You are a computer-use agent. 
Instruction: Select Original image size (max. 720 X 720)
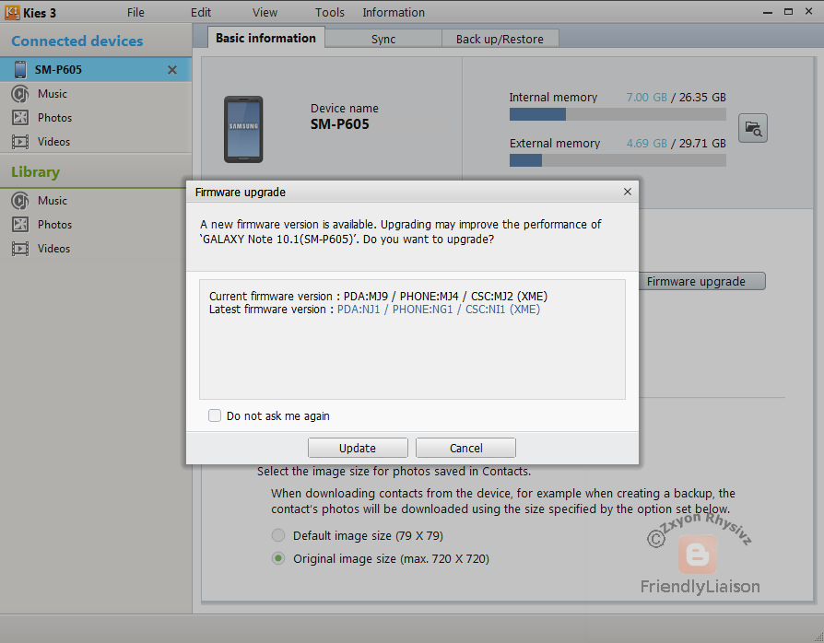[x=277, y=558]
